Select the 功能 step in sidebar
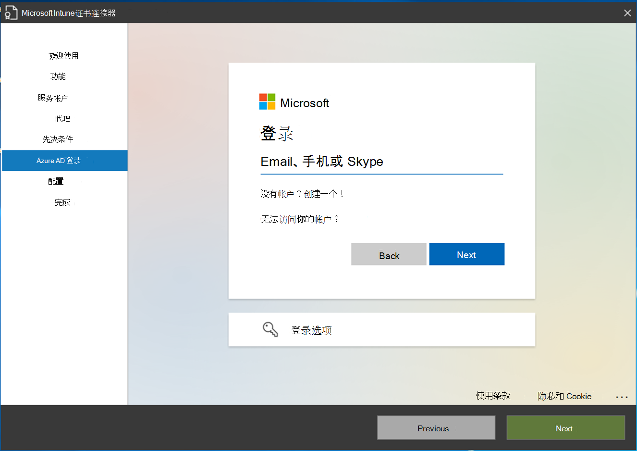Viewport: 637px width, 451px height. [58, 76]
